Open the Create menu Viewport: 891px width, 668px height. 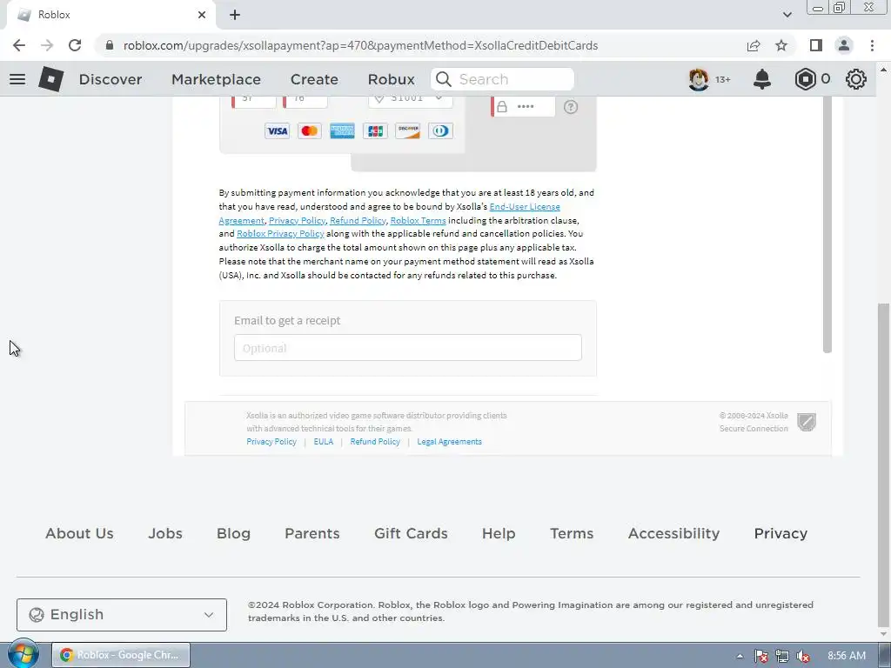pyautogui.click(x=314, y=79)
